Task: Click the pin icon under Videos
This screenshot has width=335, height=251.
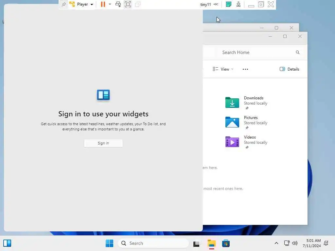Action: (247, 147)
